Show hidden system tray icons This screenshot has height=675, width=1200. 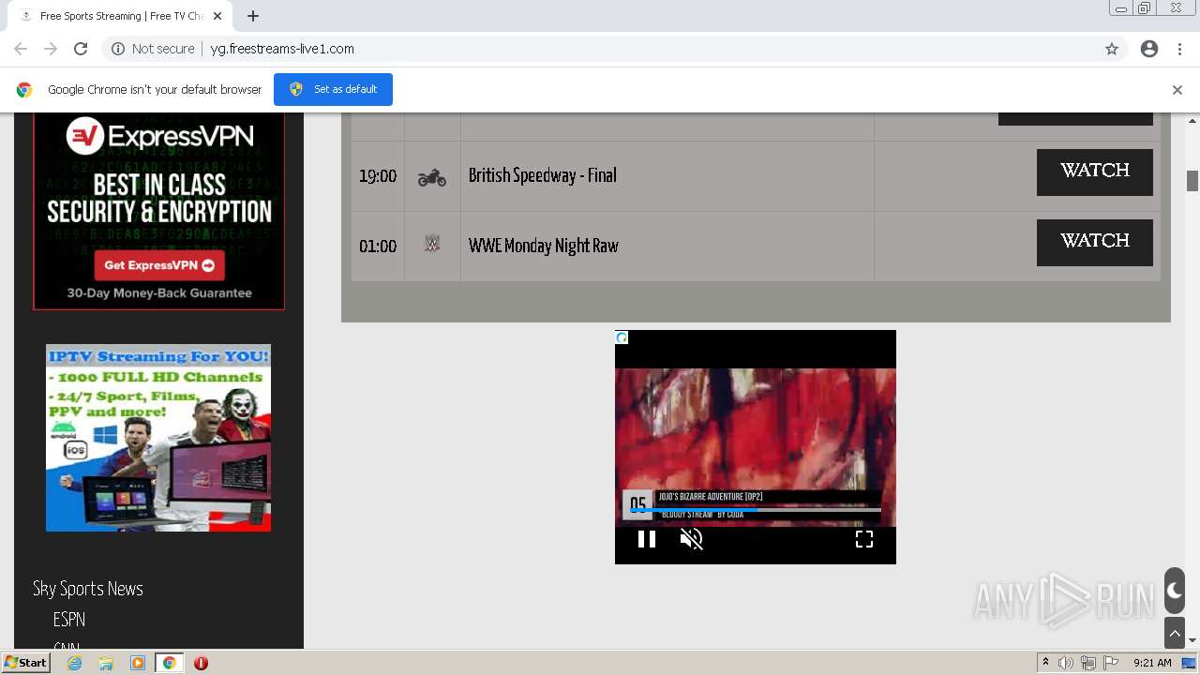1045,663
